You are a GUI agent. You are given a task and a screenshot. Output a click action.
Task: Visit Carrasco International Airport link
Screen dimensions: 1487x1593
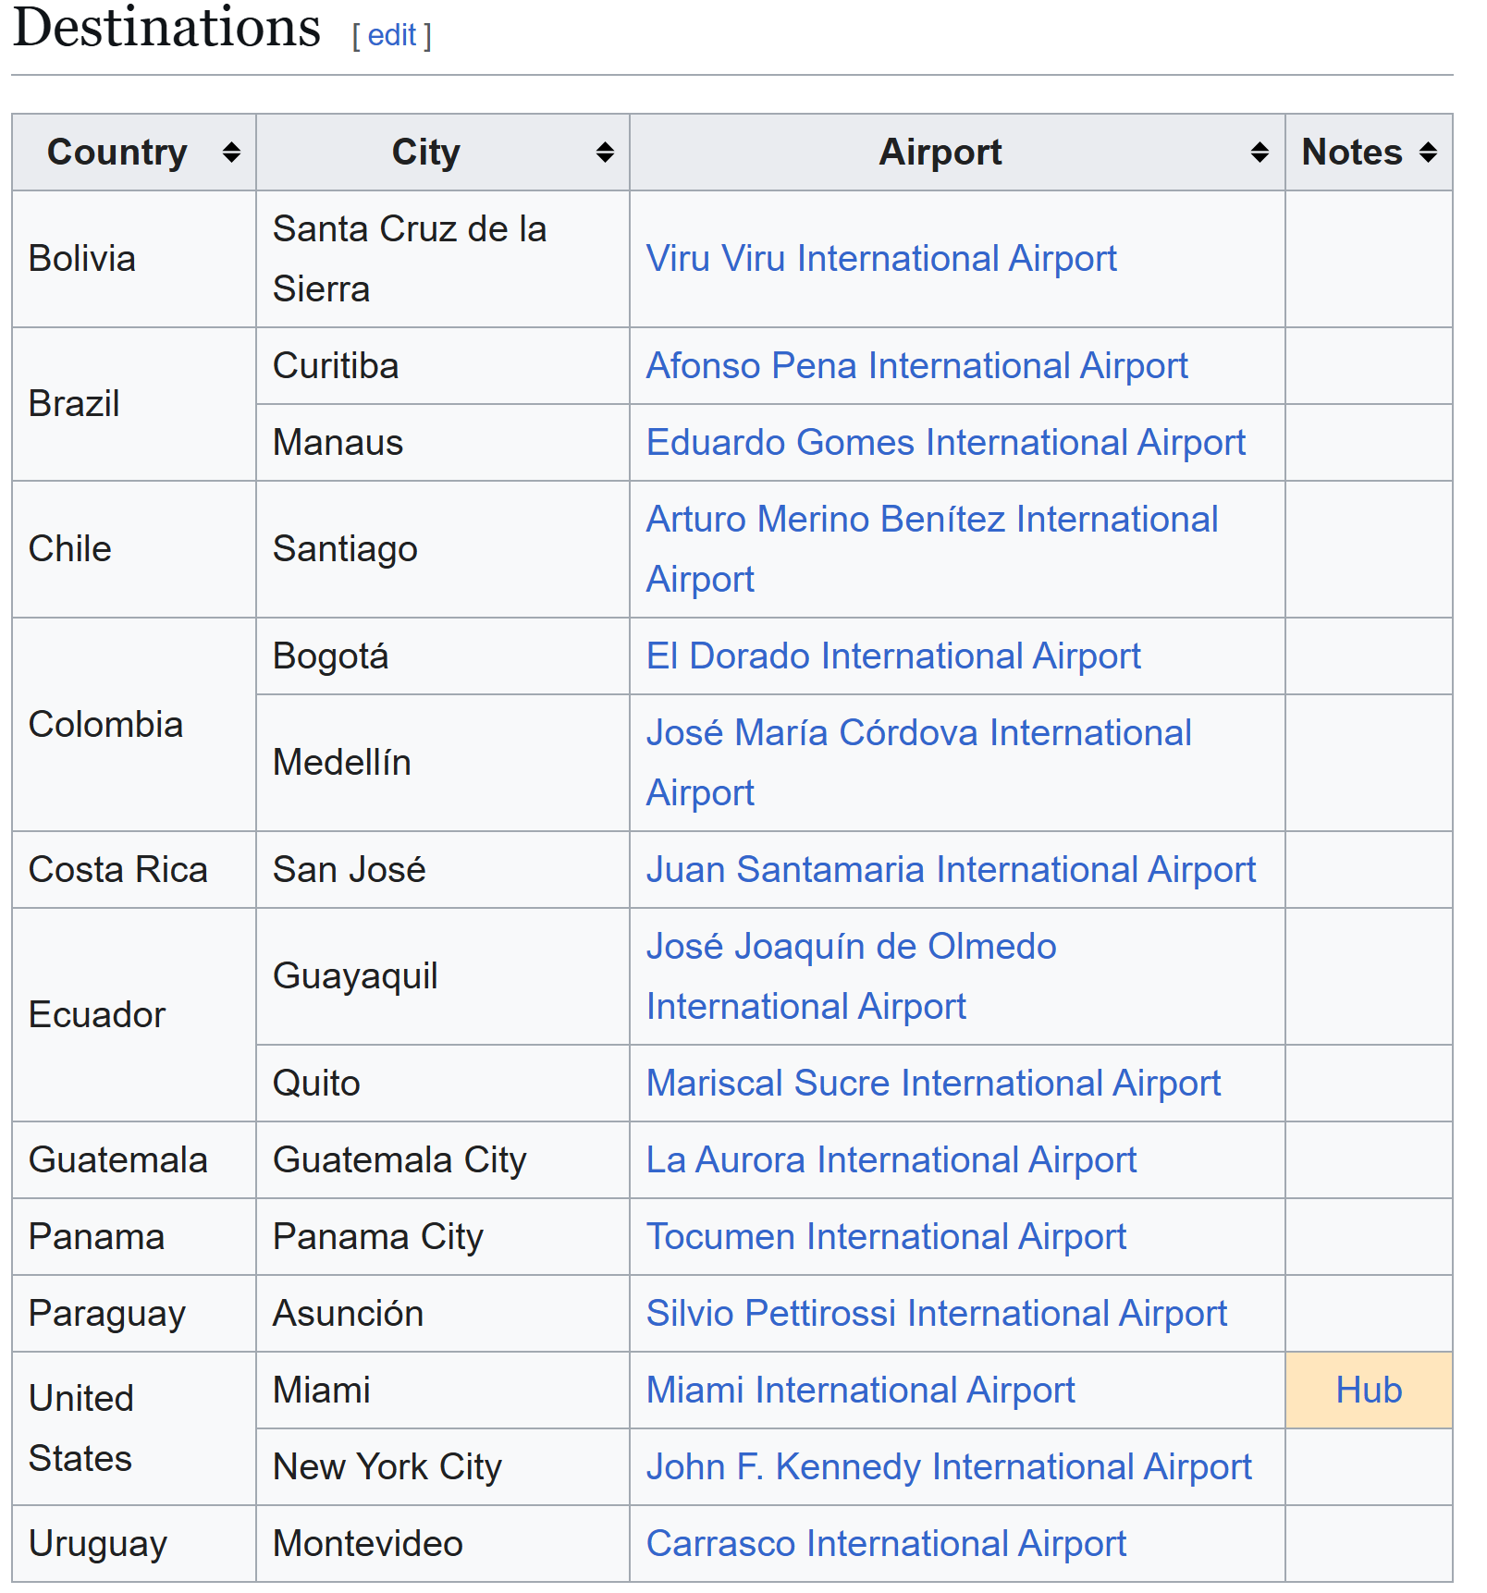pos(885,1544)
